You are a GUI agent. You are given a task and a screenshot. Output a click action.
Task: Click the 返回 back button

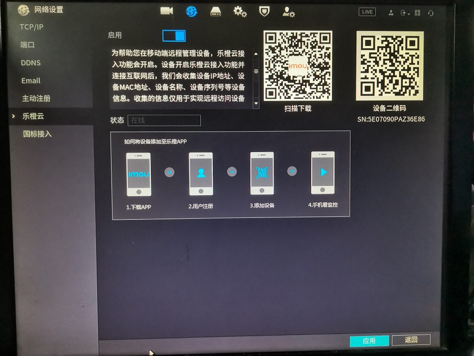(411, 340)
